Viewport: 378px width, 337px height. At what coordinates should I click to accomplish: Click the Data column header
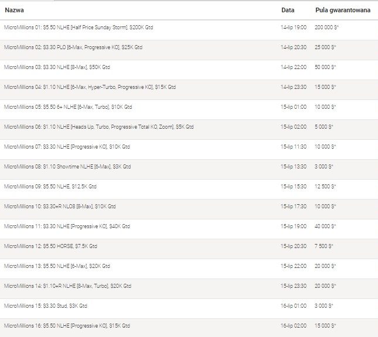pyautogui.click(x=287, y=10)
